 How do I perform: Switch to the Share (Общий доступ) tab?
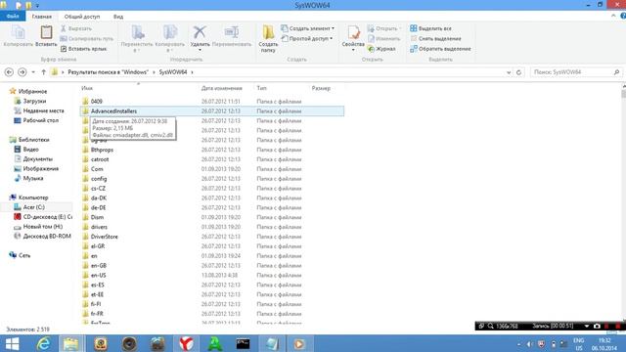[x=82, y=17]
